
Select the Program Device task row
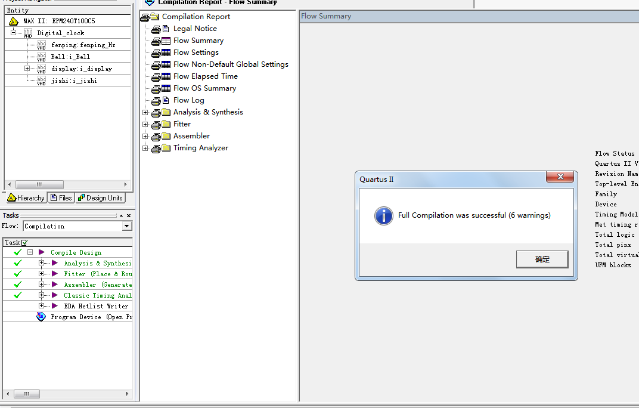(67, 317)
